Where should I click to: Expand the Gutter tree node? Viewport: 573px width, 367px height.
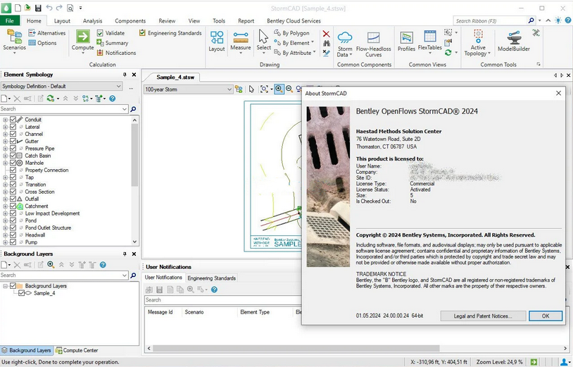pyautogui.click(x=5, y=141)
